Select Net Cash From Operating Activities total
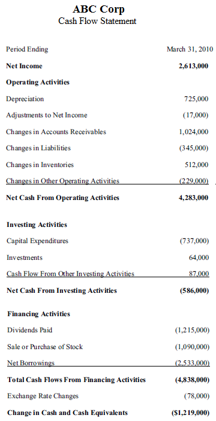This screenshot has height=421, width=216. (193, 198)
